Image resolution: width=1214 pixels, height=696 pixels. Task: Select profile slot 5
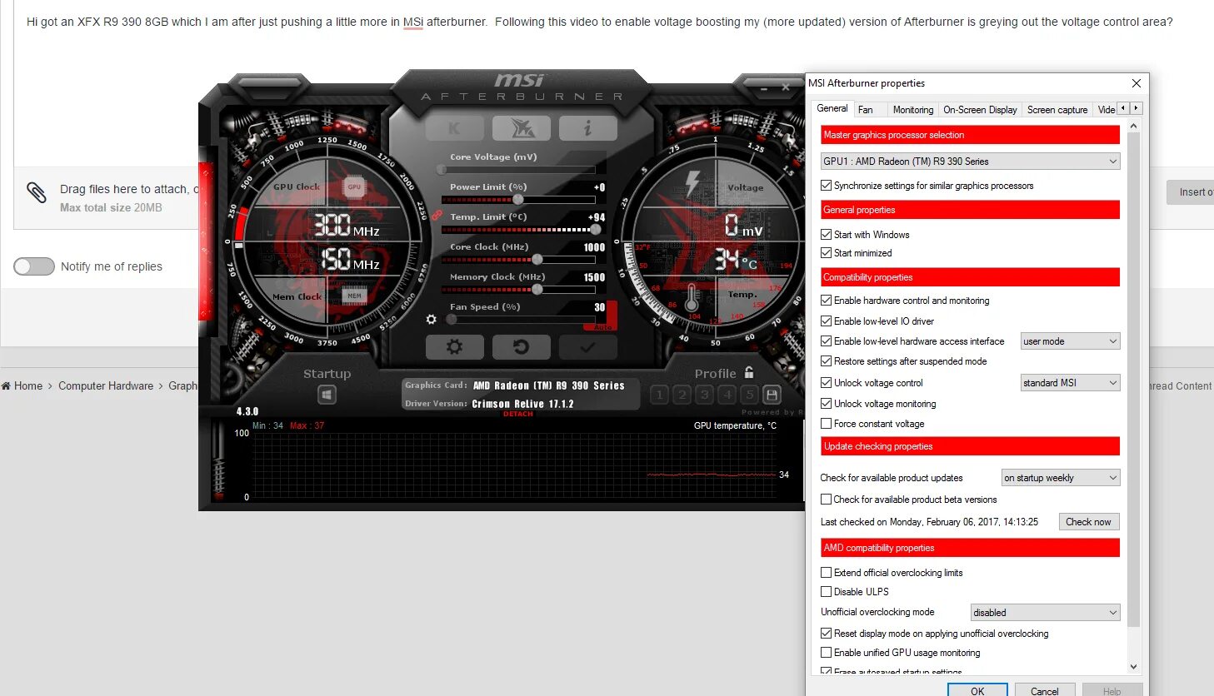tap(749, 395)
